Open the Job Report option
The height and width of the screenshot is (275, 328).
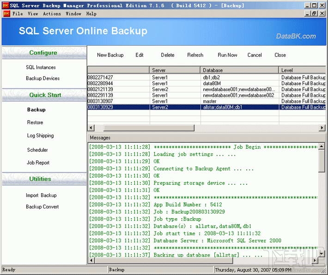[x=38, y=163]
